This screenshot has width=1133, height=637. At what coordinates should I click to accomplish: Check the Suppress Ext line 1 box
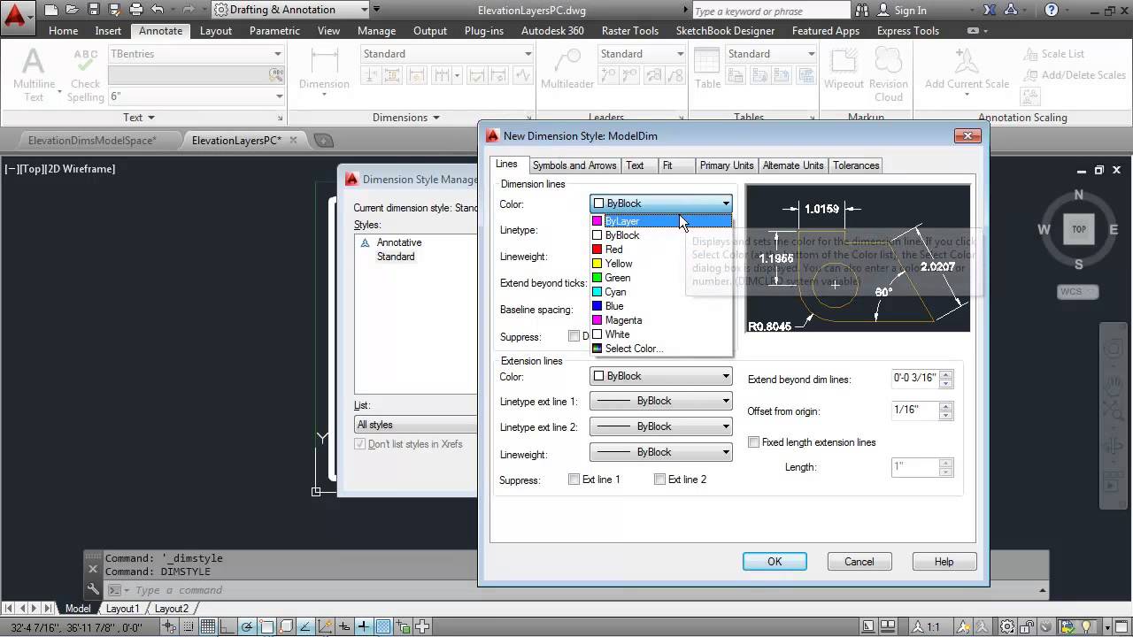pos(574,480)
